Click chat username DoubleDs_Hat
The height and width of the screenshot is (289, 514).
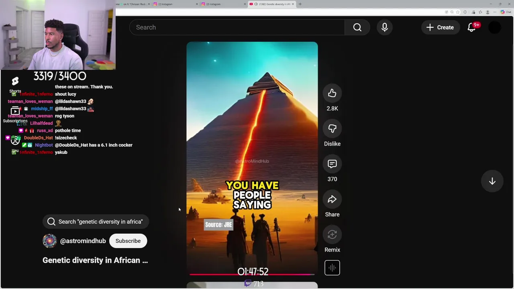click(38, 138)
